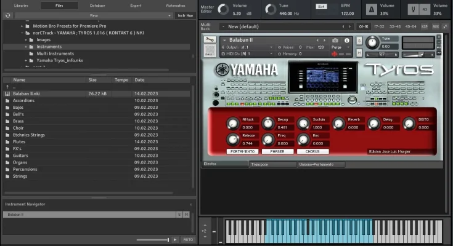Click the refresh icon in the browser
The width and height of the screenshot is (453, 246).
(x=7, y=15)
